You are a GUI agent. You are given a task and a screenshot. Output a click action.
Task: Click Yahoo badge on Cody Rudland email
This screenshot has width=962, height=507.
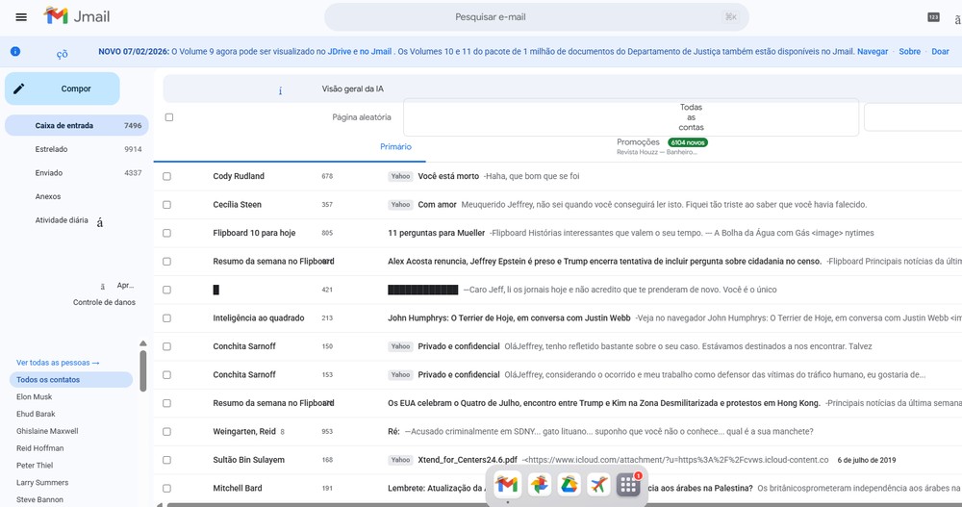click(x=400, y=176)
